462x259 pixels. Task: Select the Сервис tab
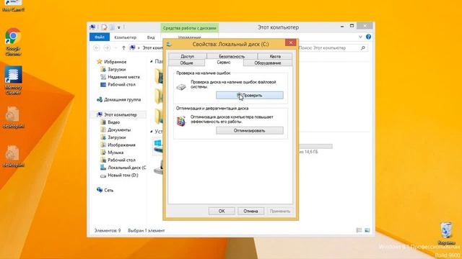coord(224,63)
